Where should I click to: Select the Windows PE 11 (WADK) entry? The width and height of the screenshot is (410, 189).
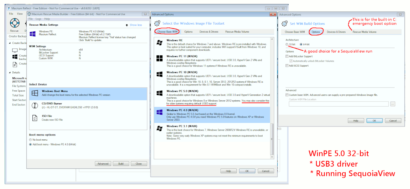click(212, 61)
